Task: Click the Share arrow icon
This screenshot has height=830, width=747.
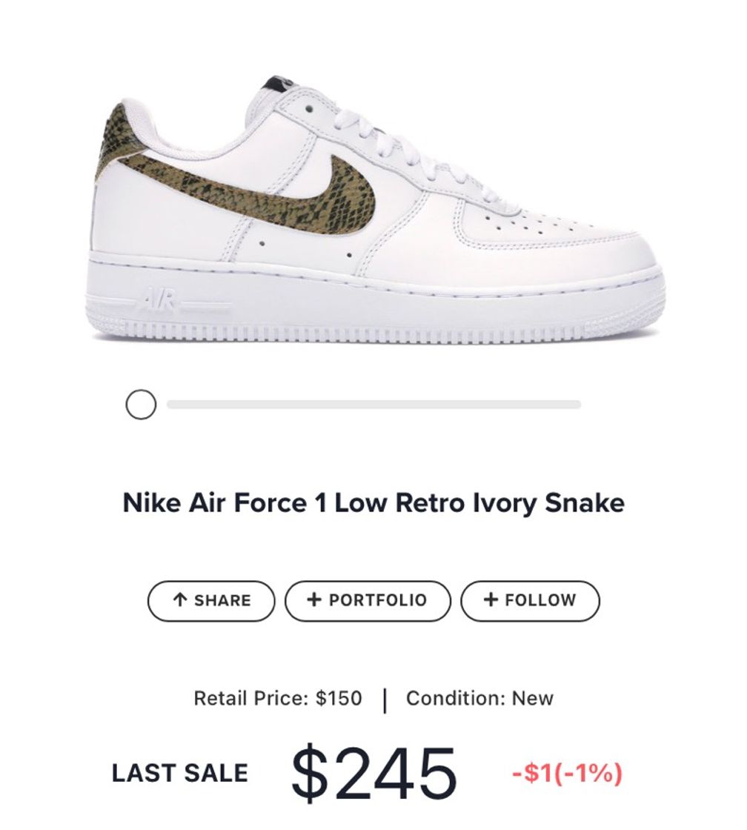Action: [179, 599]
